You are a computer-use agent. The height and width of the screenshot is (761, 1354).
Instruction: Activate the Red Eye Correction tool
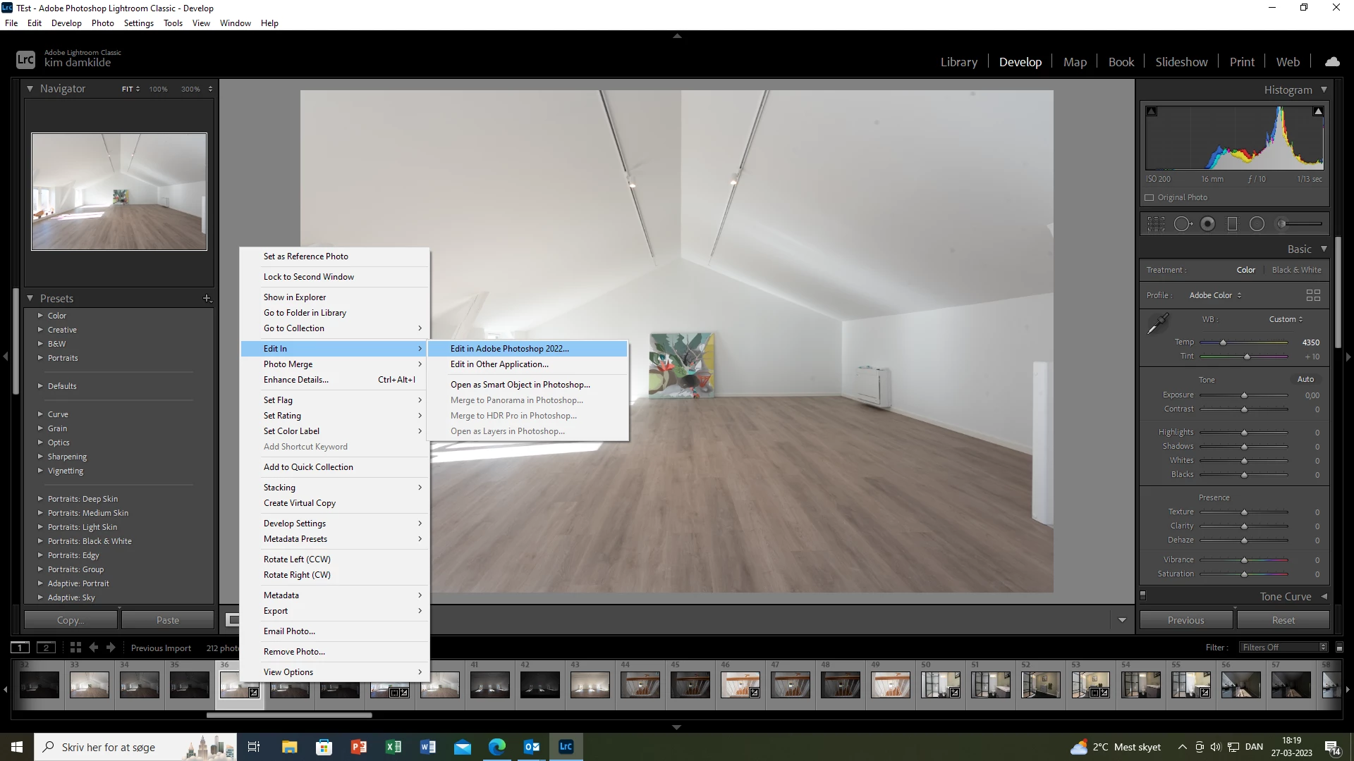pos(1208,224)
